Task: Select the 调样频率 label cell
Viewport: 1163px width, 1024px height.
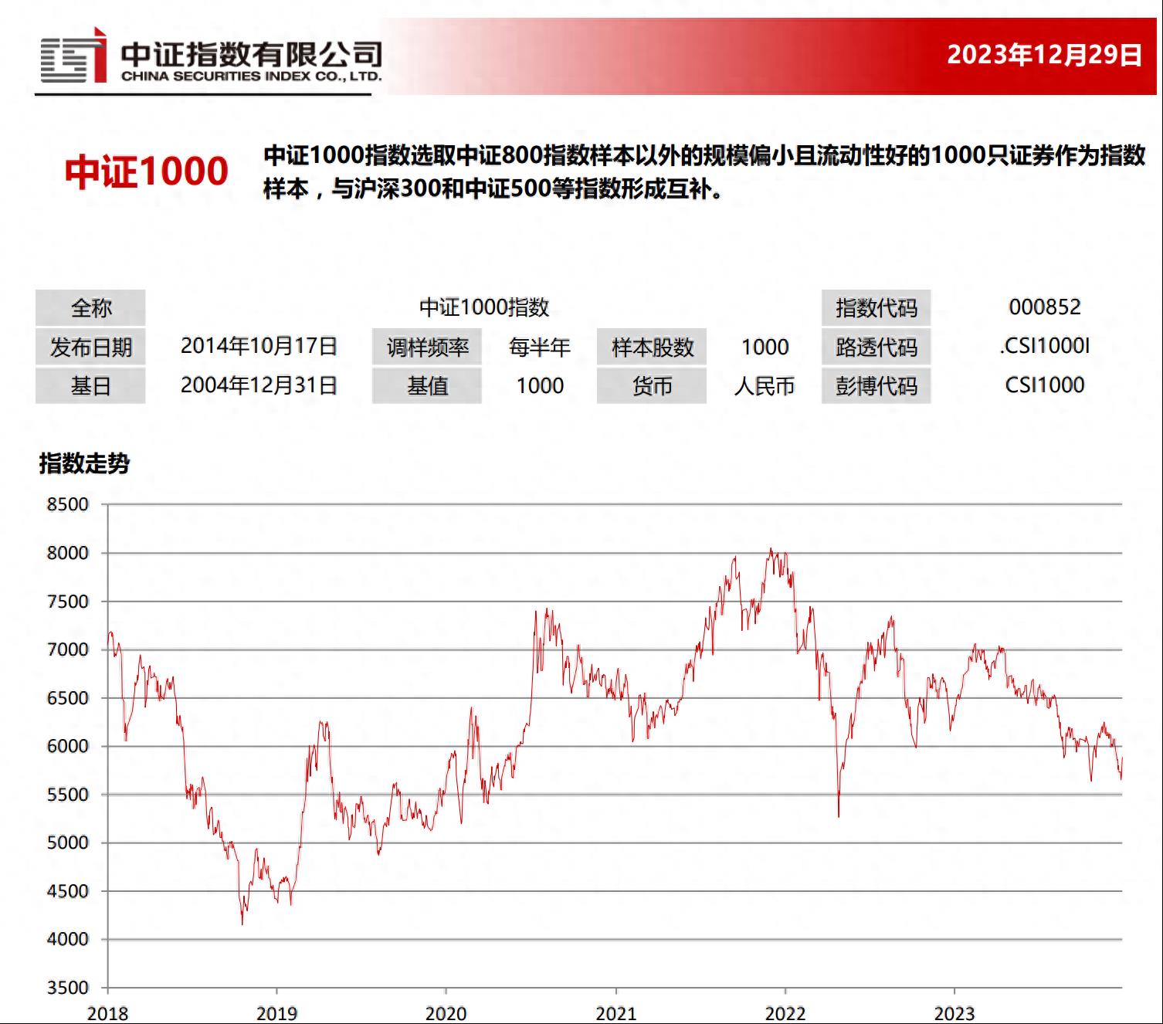Action: pos(427,348)
